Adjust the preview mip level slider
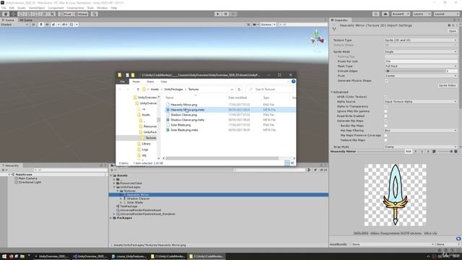This screenshot has width=462, height=260. click(x=445, y=152)
